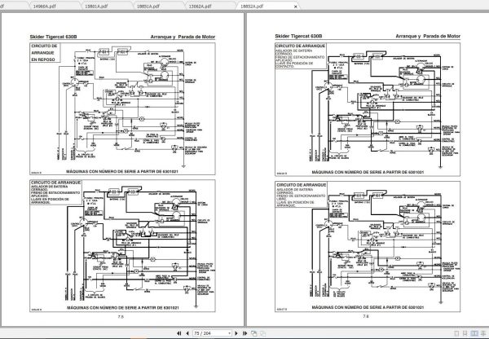This screenshot has height=339, width=489.
Task: Go to the next page
Action: 236,333
